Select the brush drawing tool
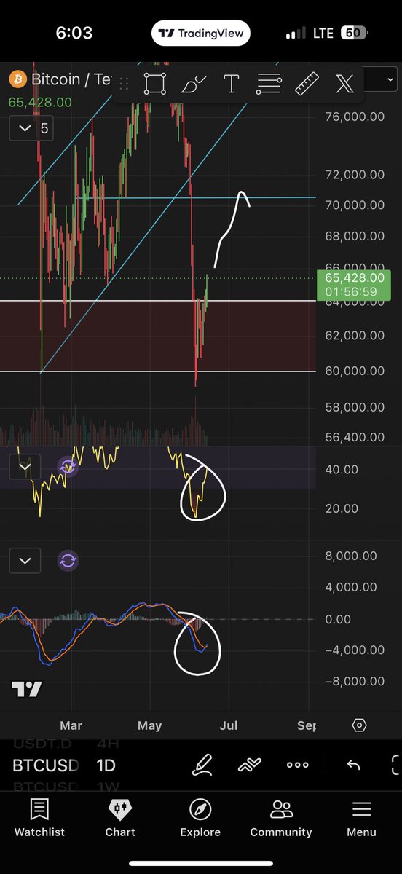The width and height of the screenshot is (402, 874). (193, 84)
